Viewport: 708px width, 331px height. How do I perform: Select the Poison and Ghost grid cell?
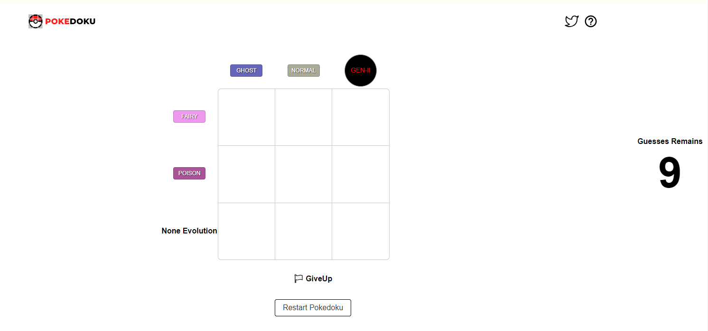(247, 174)
